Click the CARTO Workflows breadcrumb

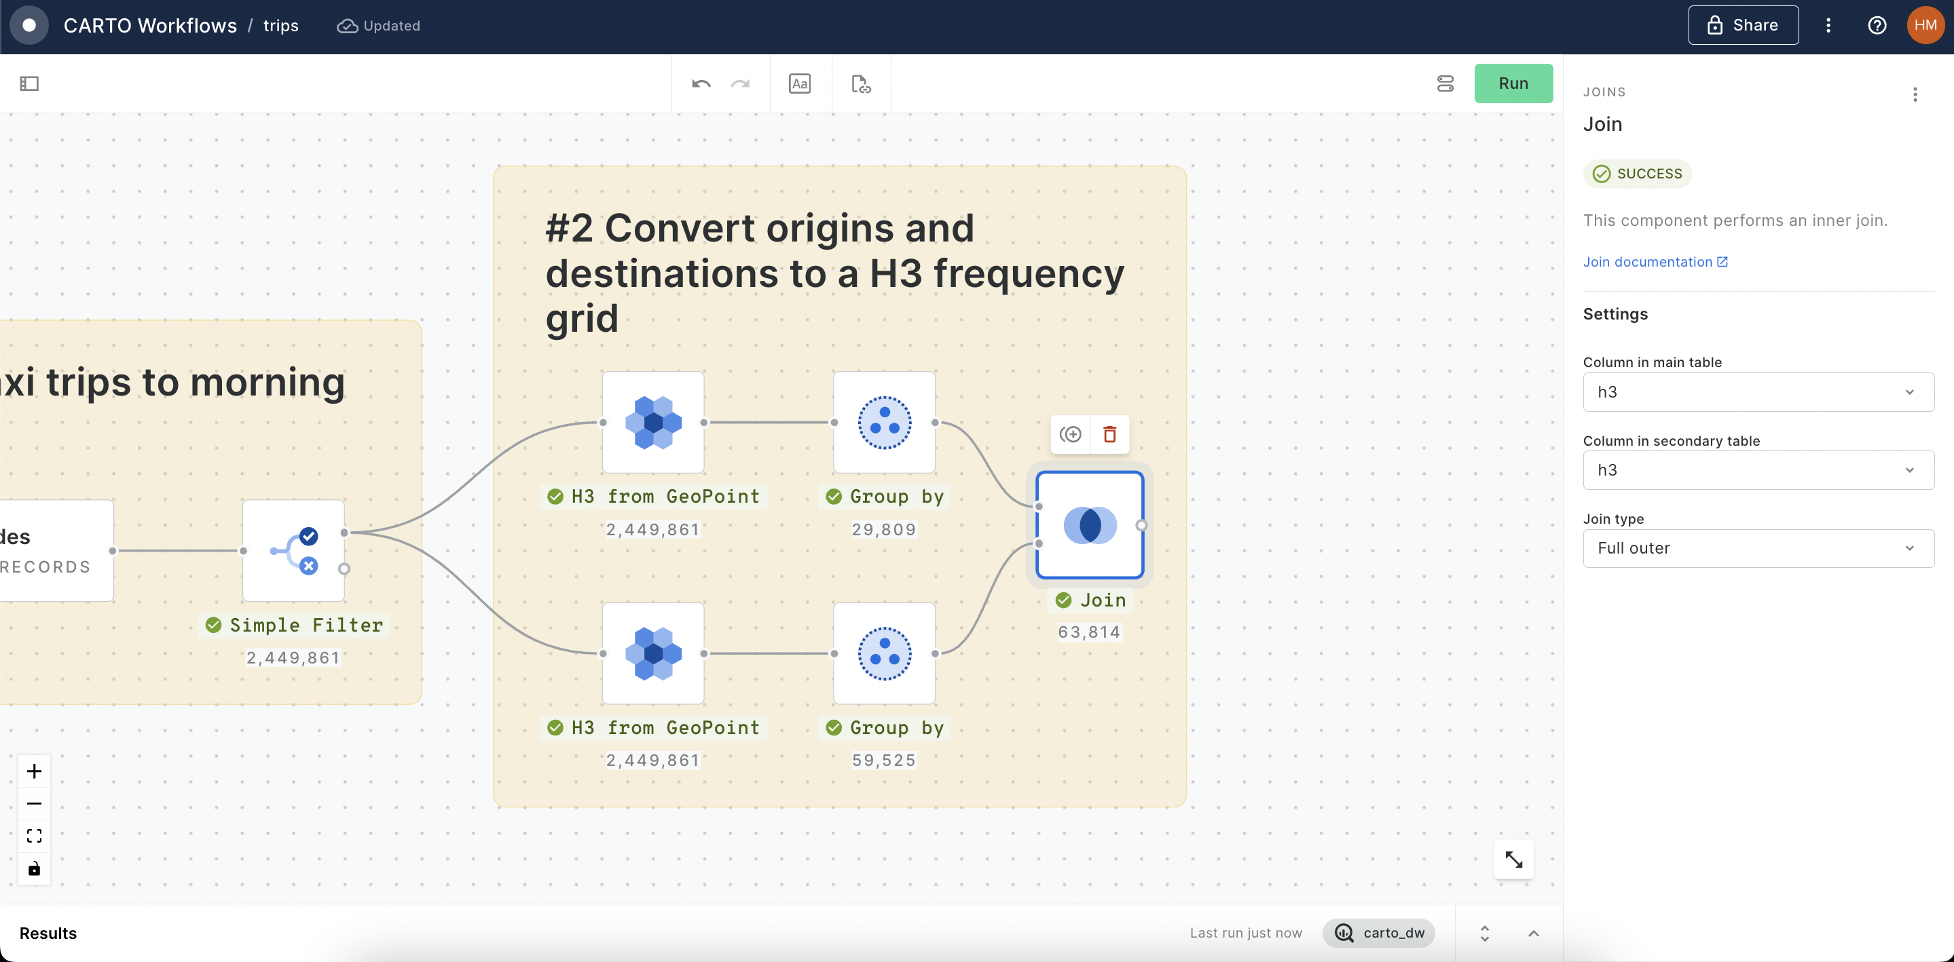[150, 25]
